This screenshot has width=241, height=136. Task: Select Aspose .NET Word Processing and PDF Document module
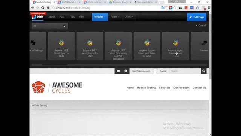tap(118, 46)
